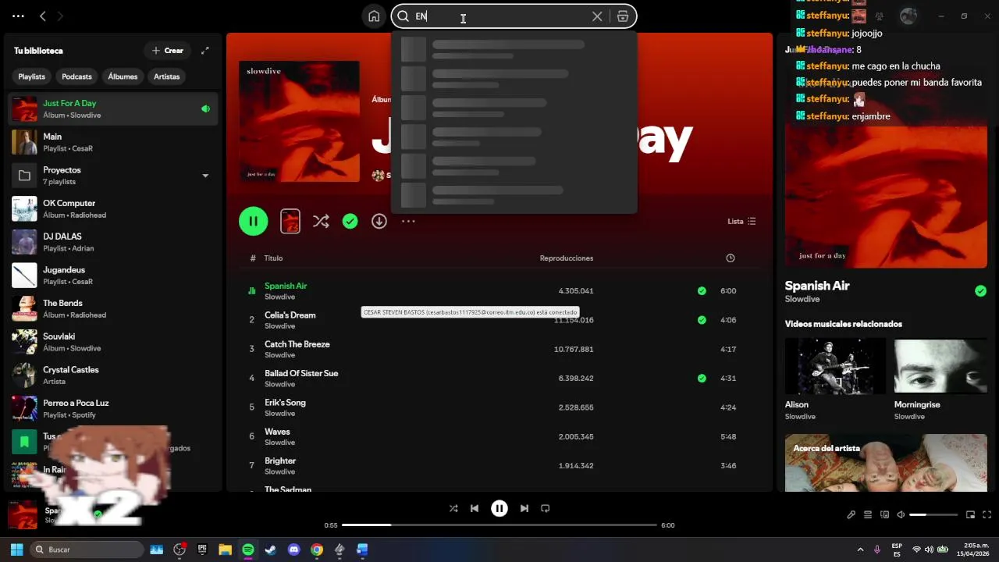The image size is (999, 562).
Task: Open the three-dot app menu top left
Action: pos(19,16)
